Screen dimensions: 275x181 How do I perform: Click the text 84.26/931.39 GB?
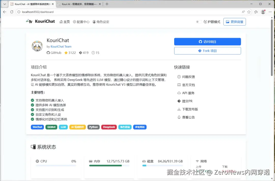click(170, 161)
